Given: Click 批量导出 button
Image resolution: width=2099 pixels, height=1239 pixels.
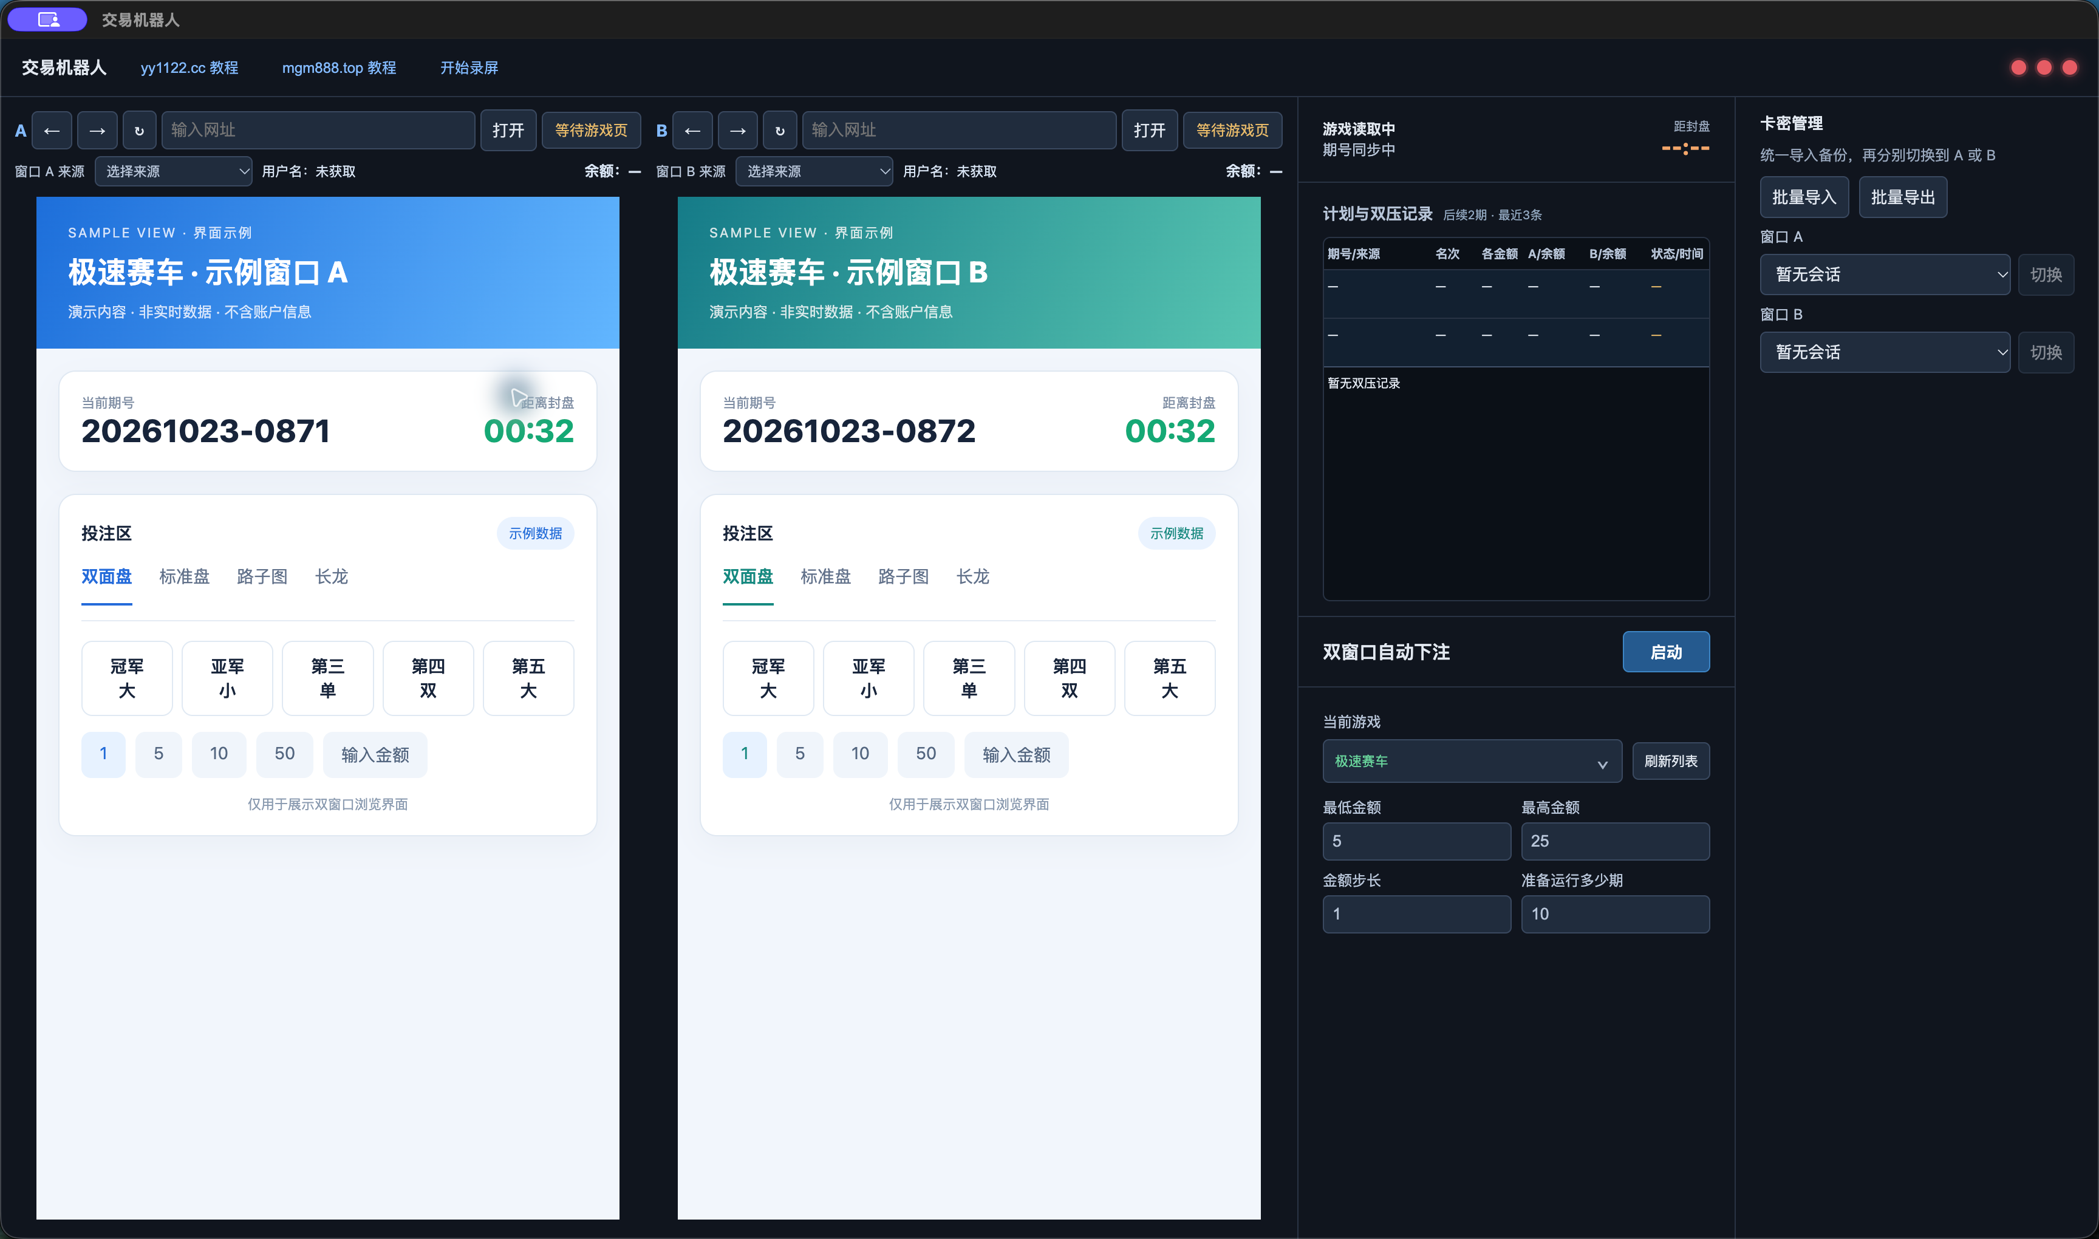Looking at the screenshot, I should coord(1903,197).
